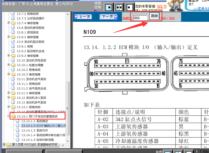Click the tree panel scroll-up arrow

(68, 14)
